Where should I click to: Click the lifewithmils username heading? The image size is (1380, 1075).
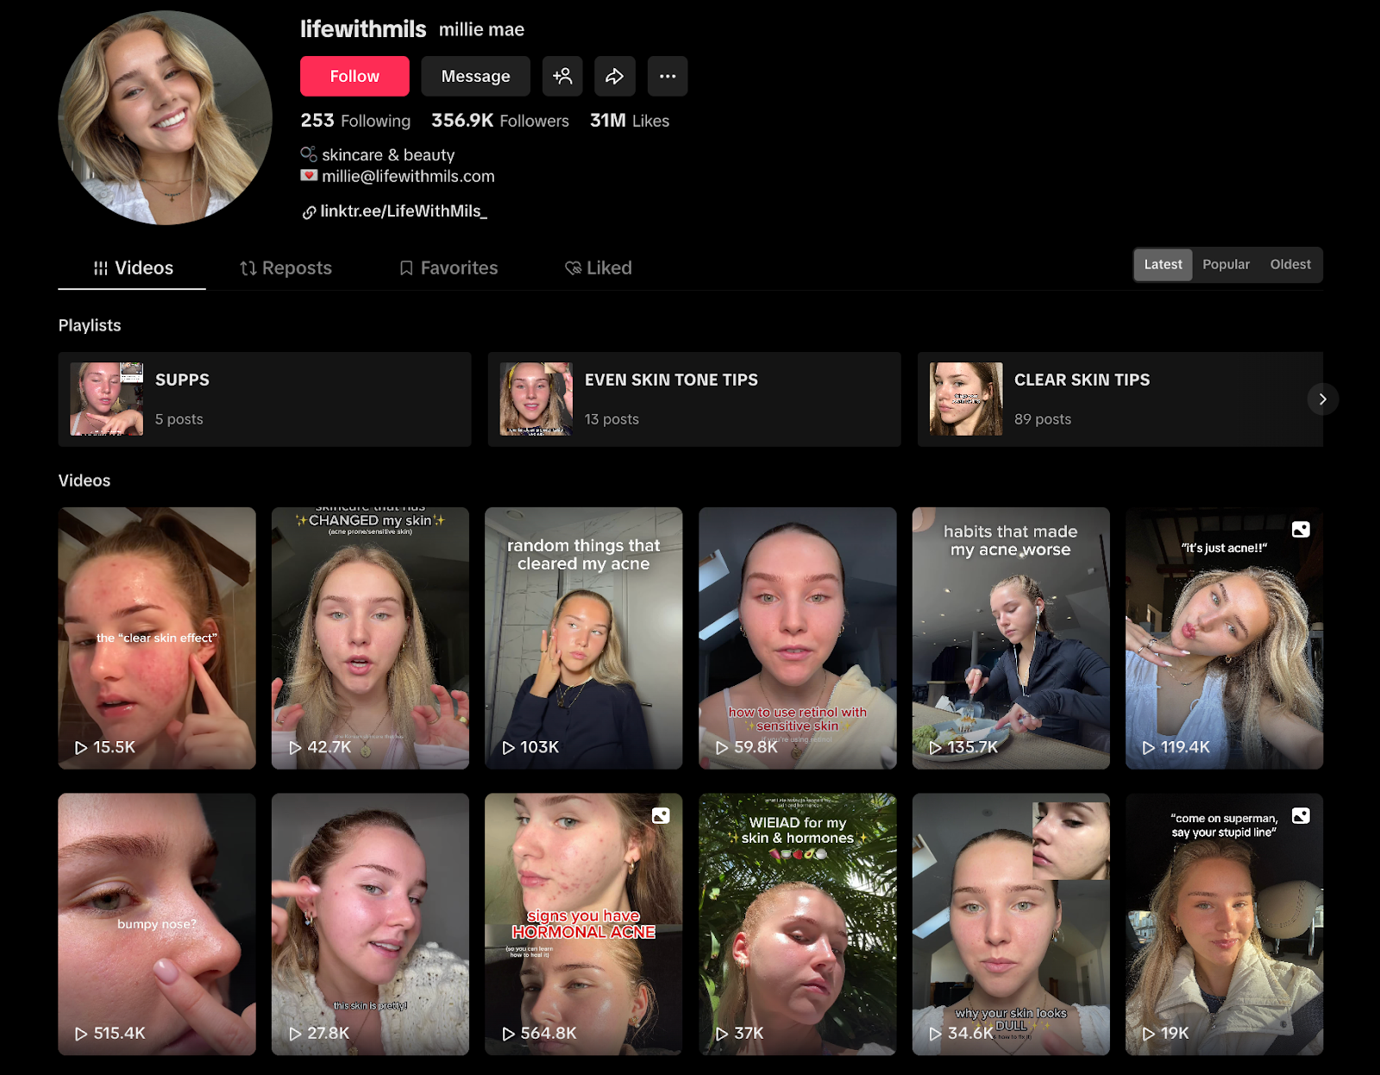point(363,29)
